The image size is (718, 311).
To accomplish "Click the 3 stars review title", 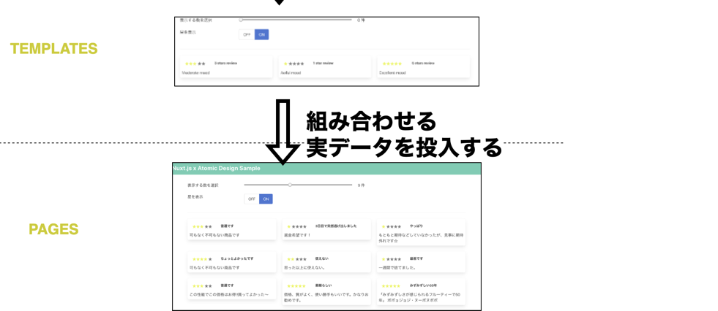I will [225, 63].
